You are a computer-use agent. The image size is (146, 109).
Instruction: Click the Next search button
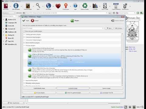[x=109, y=28]
